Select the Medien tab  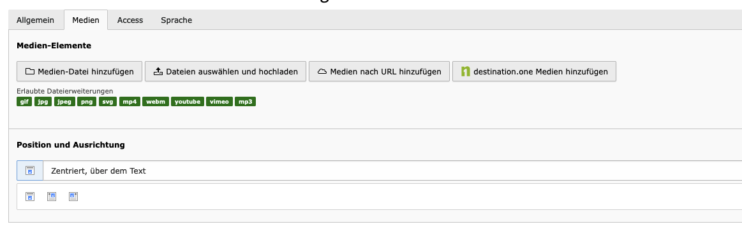[x=85, y=20]
